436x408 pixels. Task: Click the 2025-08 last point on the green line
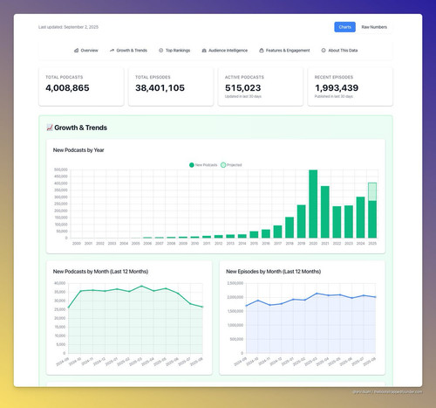[202, 307]
